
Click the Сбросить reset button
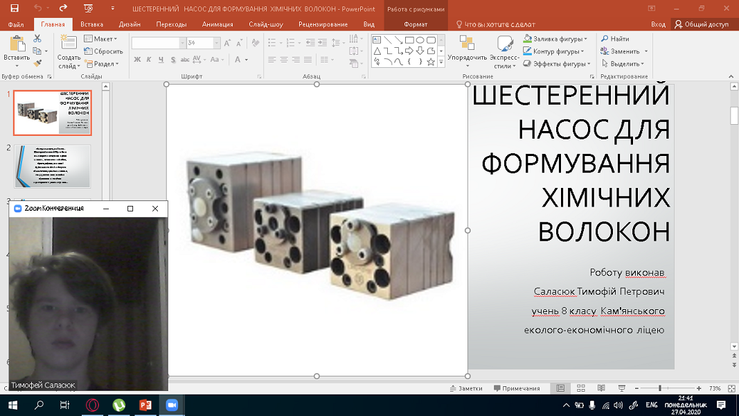(x=103, y=51)
